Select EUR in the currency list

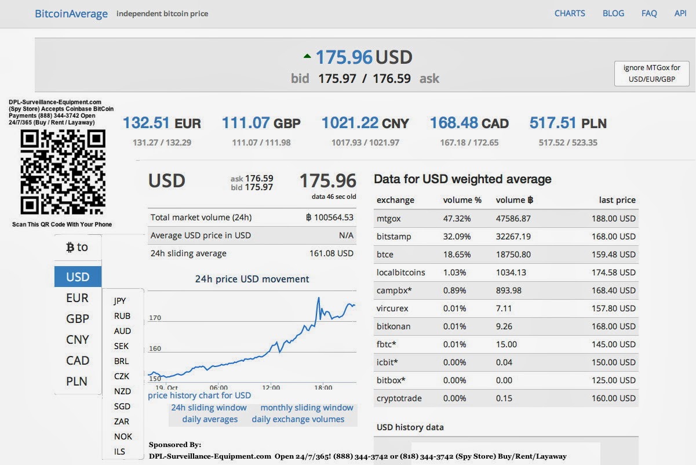77,298
